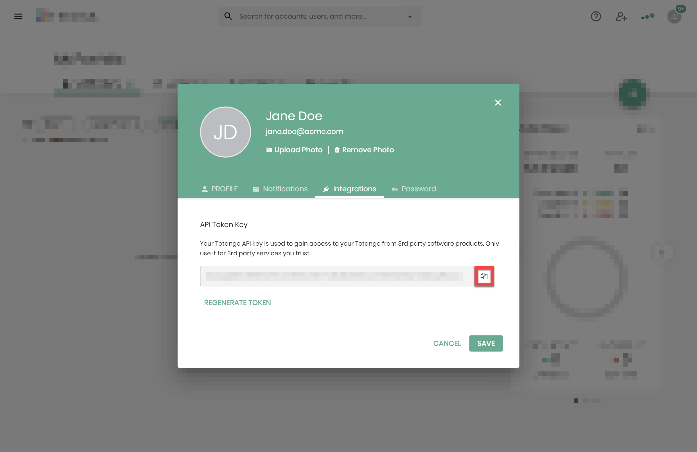This screenshot has height=452, width=697.
Task: Open the Password tab
Action: point(414,189)
